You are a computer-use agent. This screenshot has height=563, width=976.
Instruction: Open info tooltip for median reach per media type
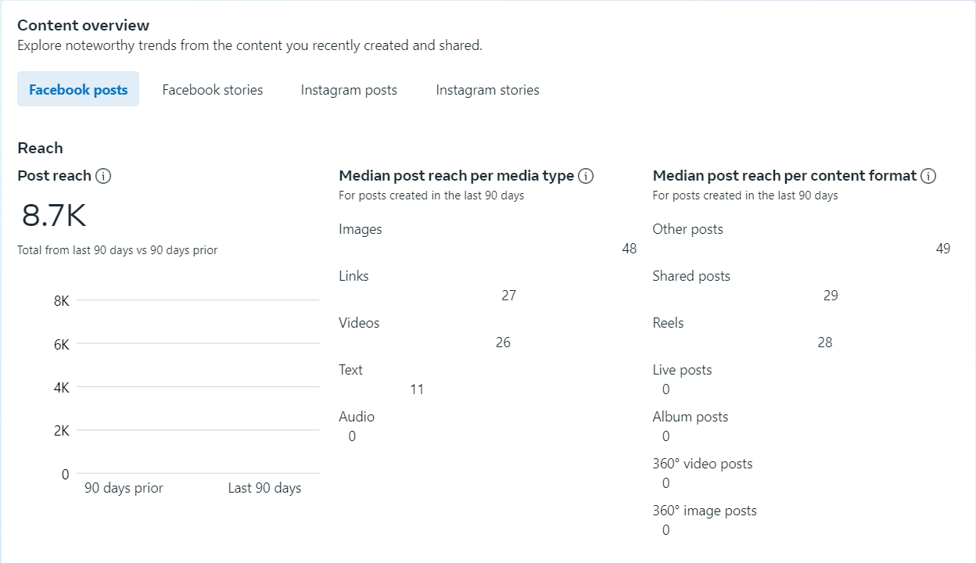[586, 176]
